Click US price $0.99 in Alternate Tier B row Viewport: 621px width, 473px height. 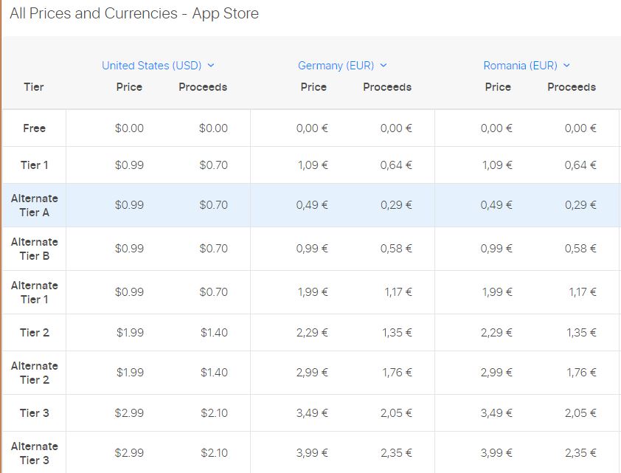coord(129,249)
